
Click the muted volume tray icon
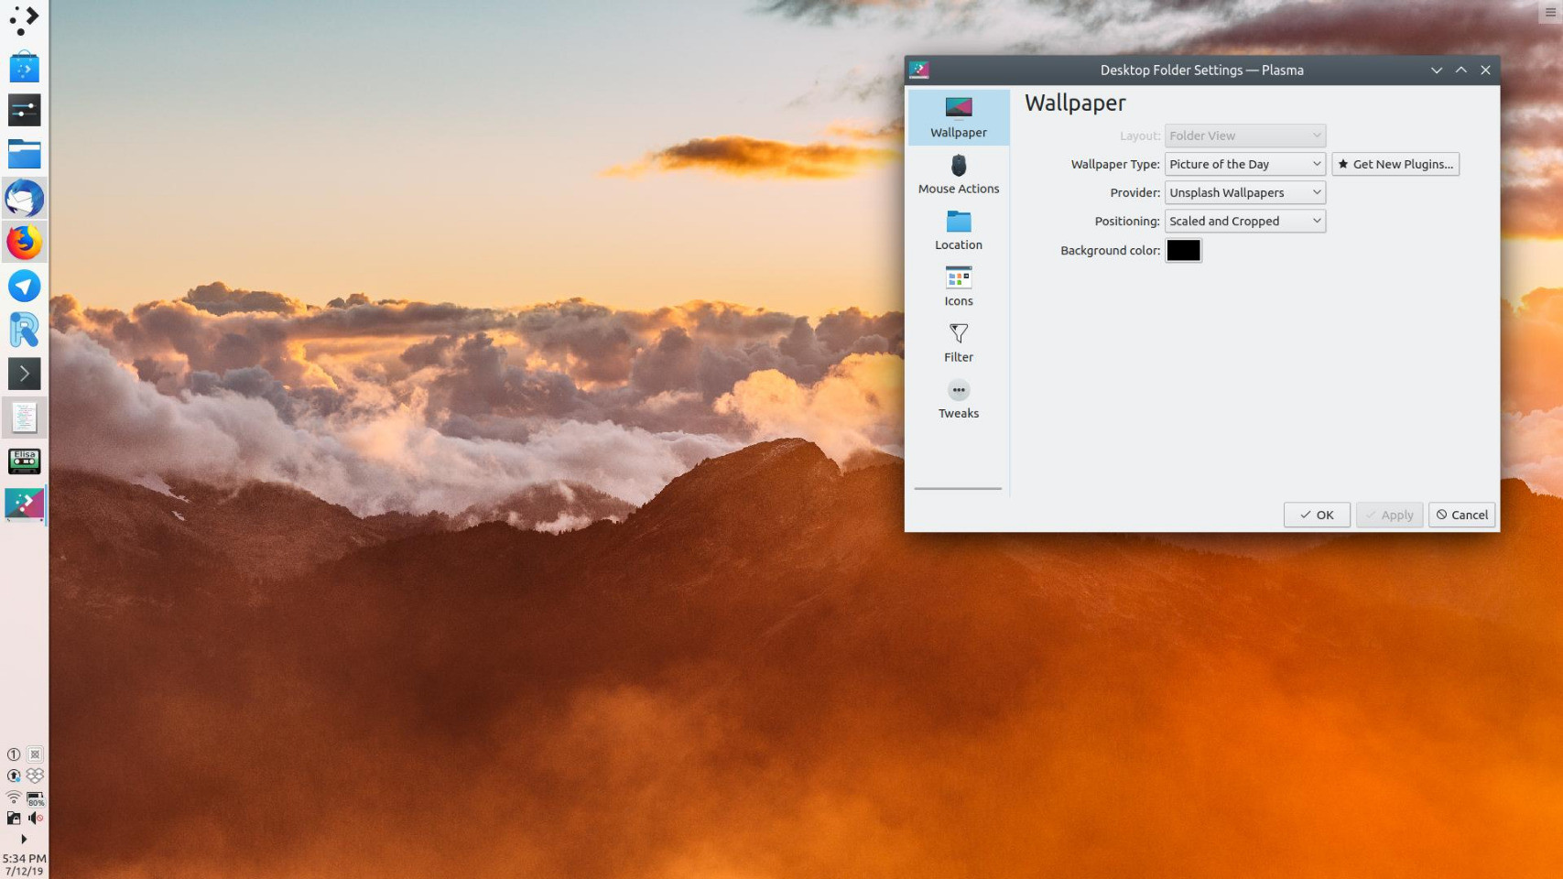pyautogui.click(x=35, y=818)
